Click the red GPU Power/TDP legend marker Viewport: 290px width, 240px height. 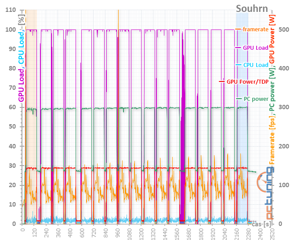[x=222, y=81]
